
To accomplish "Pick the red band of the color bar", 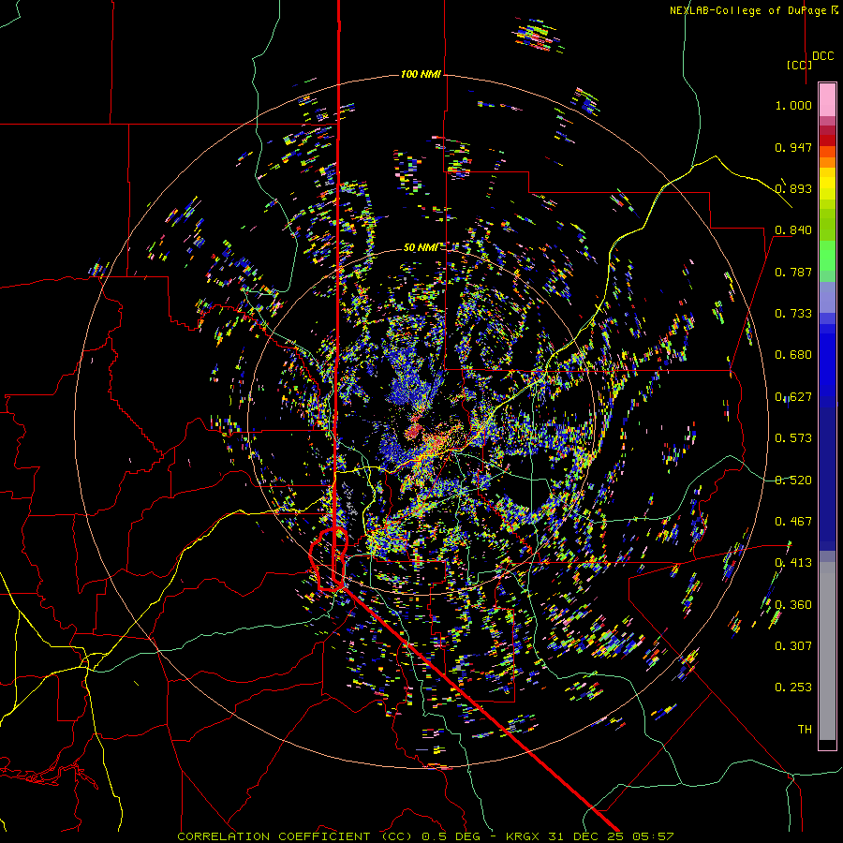I will 827,140.
